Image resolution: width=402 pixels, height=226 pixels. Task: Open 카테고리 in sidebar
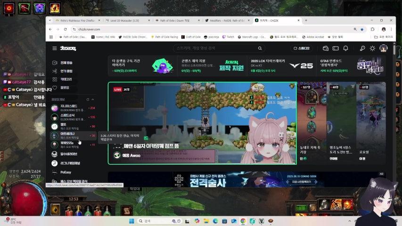[x=63, y=79]
